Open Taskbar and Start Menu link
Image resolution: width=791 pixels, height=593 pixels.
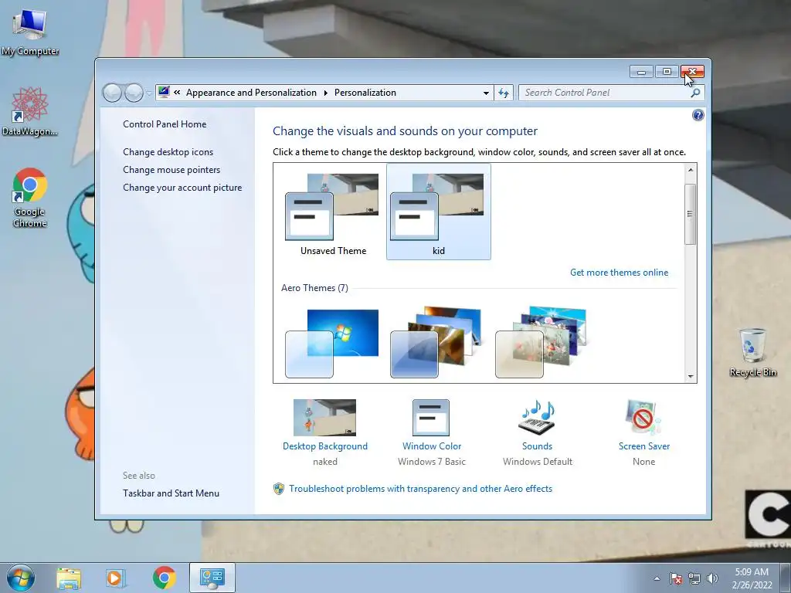tap(171, 493)
